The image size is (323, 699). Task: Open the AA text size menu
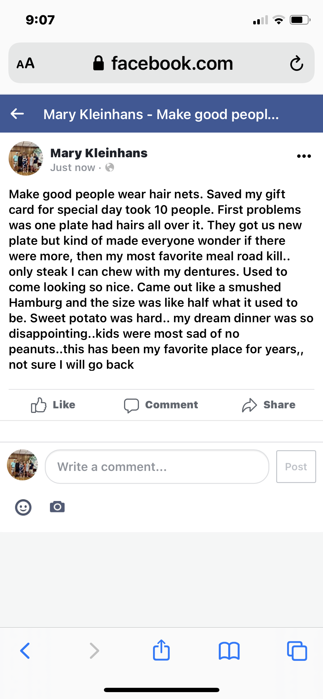[26, 63]
